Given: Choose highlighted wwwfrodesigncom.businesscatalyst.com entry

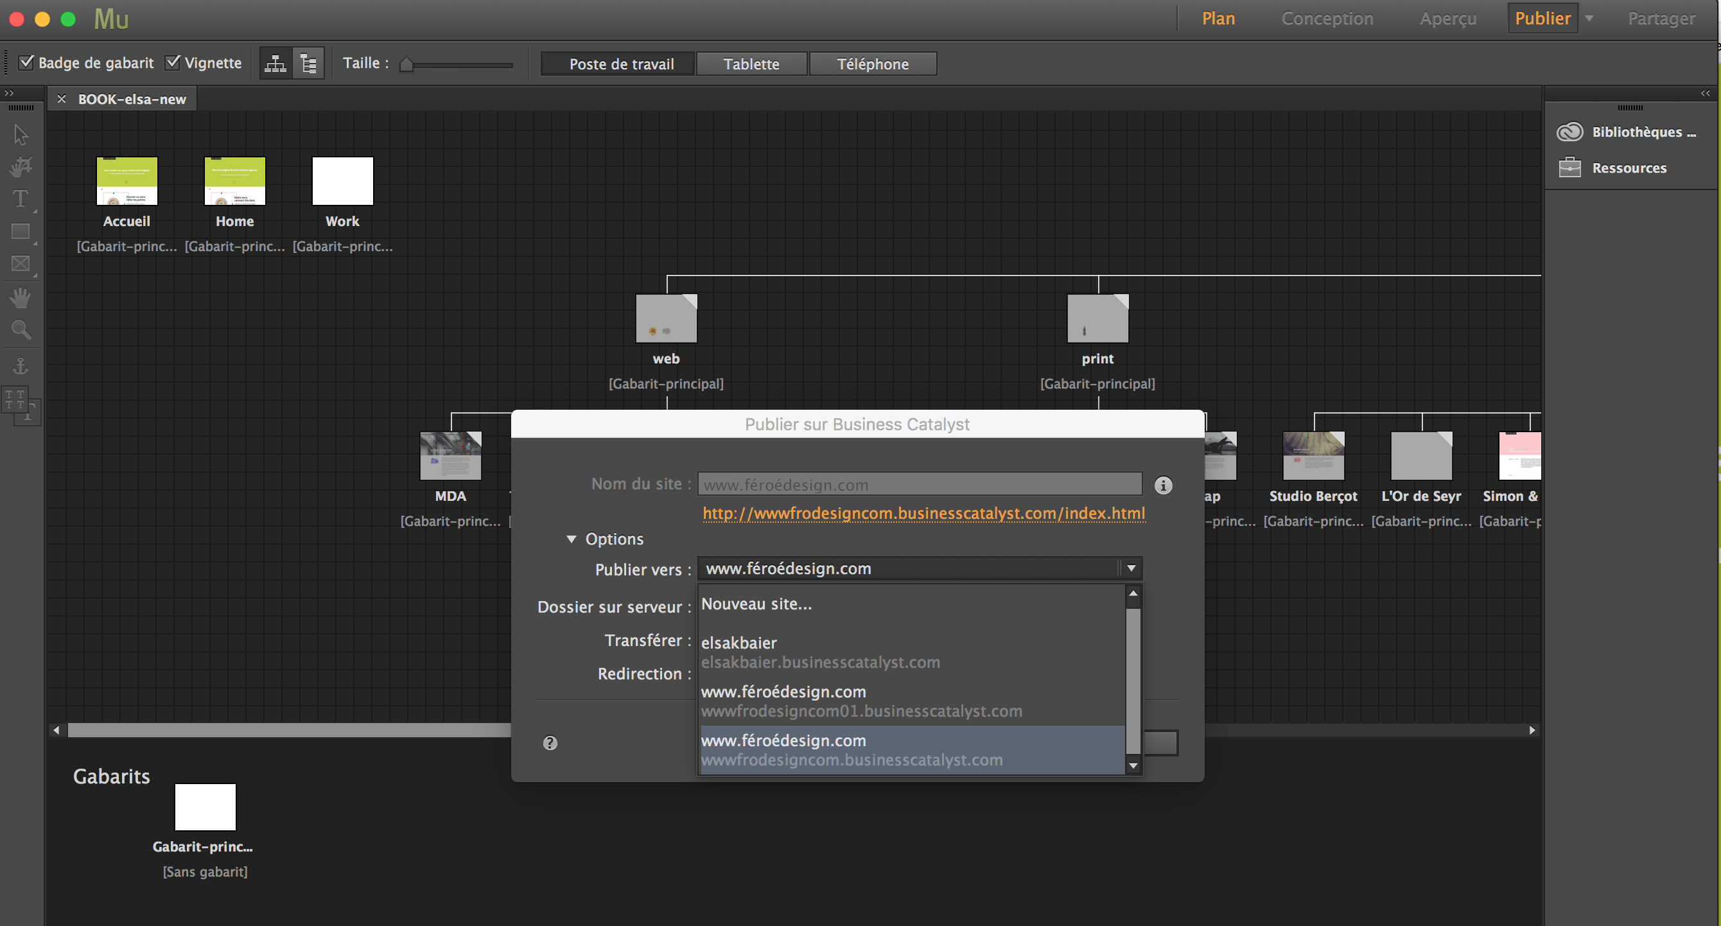Looking at the screenshot, I should click(912, 749).
